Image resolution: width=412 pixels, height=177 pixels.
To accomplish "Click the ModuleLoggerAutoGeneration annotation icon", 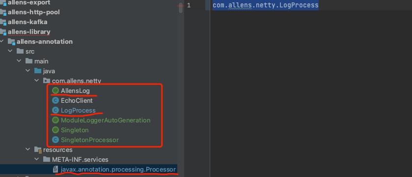I will pos(55,120).
